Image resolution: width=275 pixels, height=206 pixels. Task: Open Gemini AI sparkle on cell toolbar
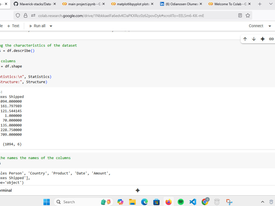point(263,39)
